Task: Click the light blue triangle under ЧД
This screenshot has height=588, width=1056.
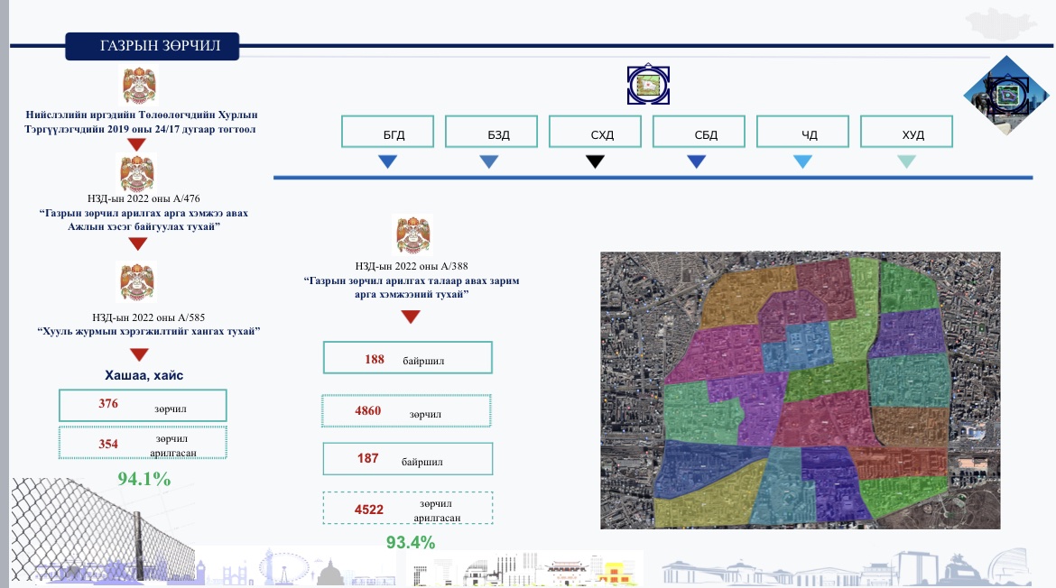Action: [802, 162]
